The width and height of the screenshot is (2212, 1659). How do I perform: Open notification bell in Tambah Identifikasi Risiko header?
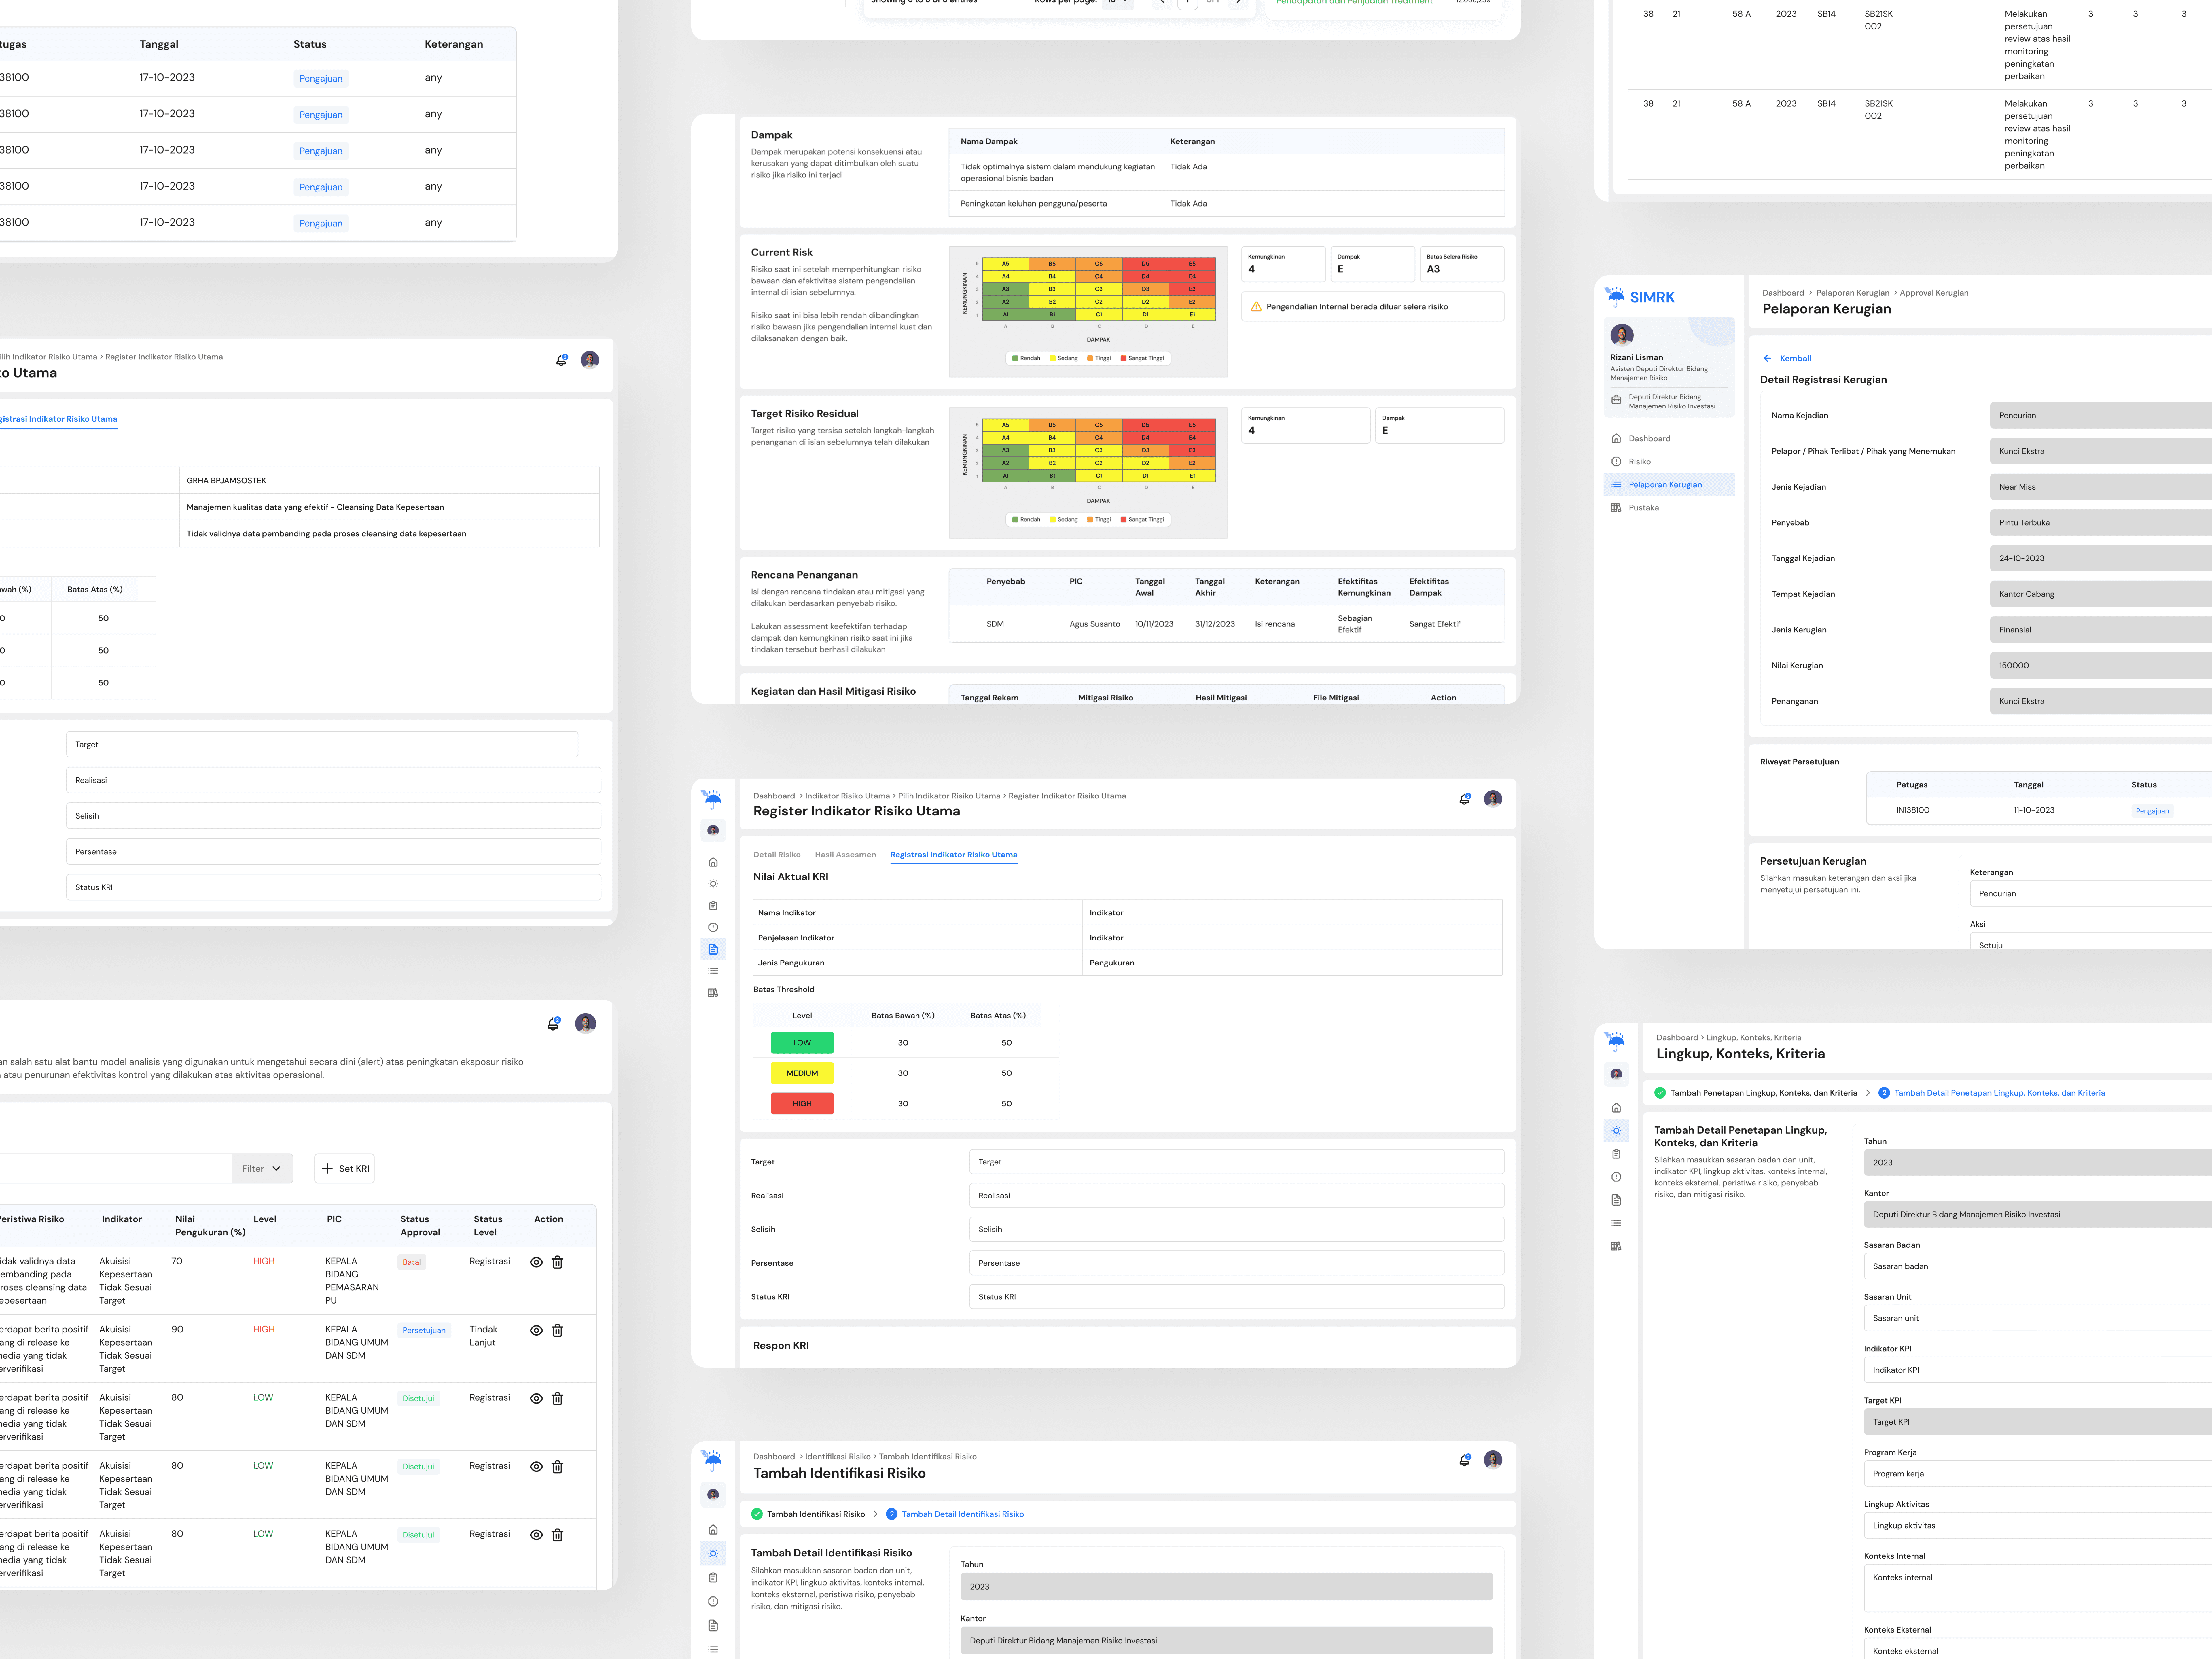(1464, 1460)
